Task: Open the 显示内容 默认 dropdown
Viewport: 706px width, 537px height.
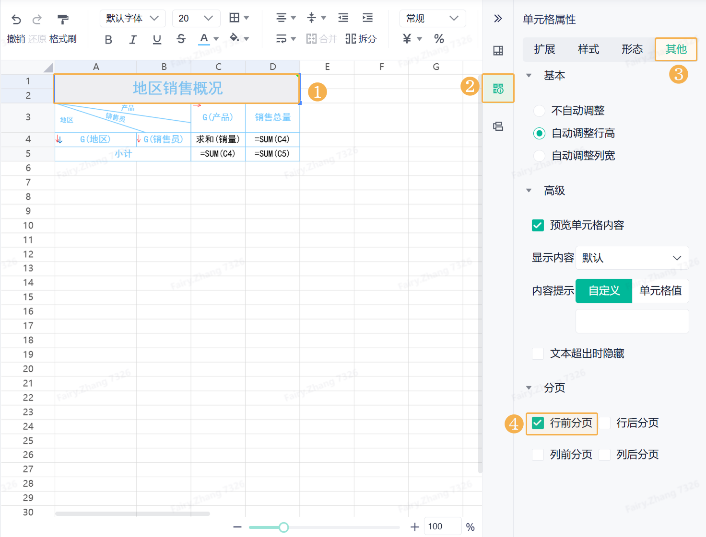Action: coord(632,258)
